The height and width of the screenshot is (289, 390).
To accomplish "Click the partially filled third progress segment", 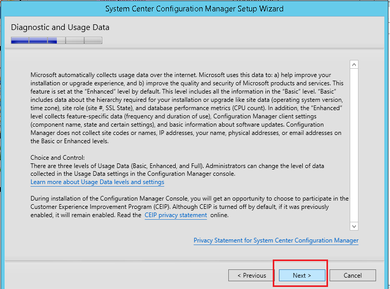I will pos(56,40).
